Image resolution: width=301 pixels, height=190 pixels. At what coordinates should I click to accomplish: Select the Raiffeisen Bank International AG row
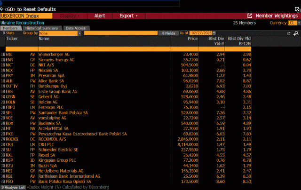(x=126, y=176)
